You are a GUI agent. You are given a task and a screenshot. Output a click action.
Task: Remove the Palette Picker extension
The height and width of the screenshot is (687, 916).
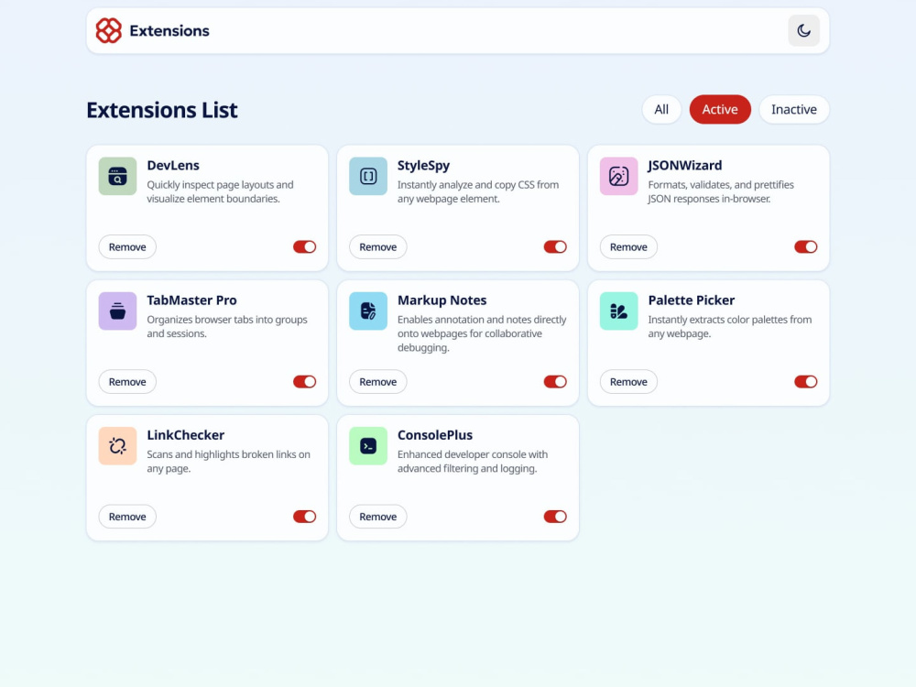(x=628, y=381)
